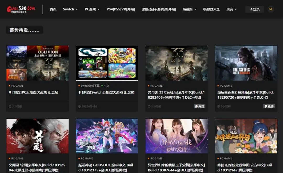The height and width of the screenshot is (173, 283).
Task: Open 最后生还者2 复刻版 title link
Action: coord(246,95)
